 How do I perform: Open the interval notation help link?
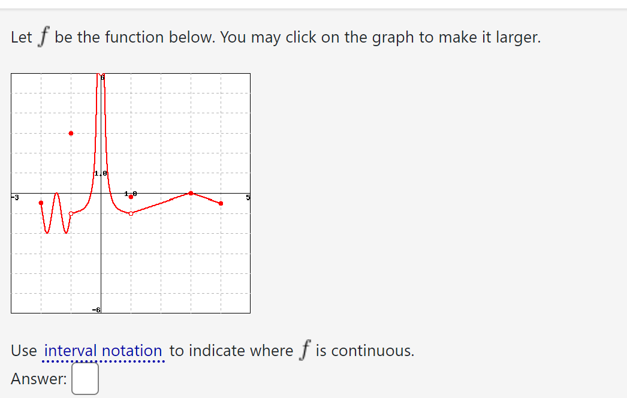coord(103,351)
